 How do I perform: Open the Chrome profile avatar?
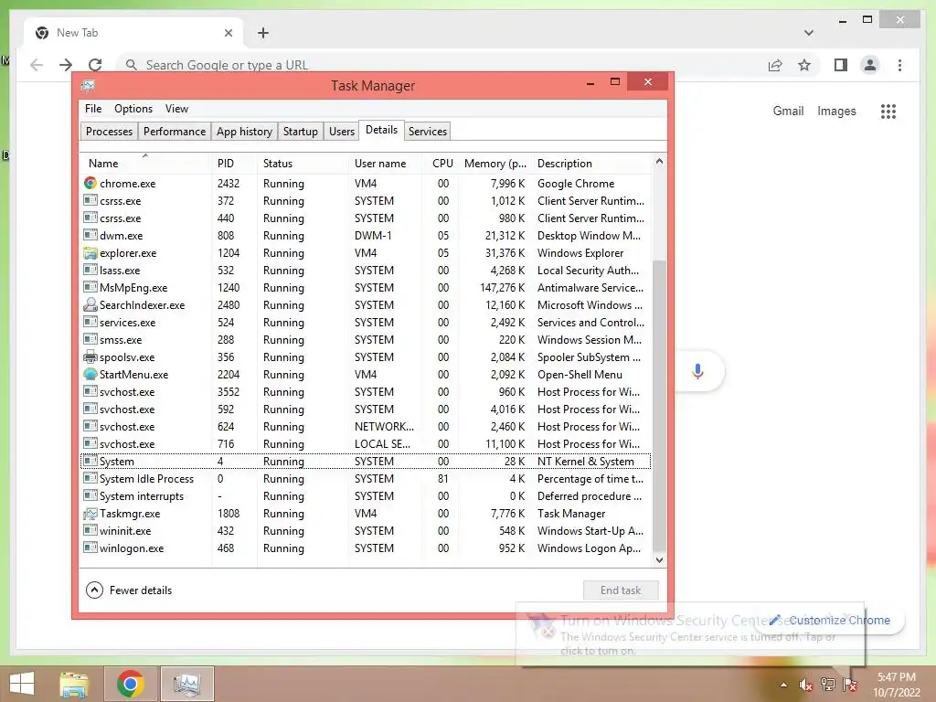click(x=870, y=65)
